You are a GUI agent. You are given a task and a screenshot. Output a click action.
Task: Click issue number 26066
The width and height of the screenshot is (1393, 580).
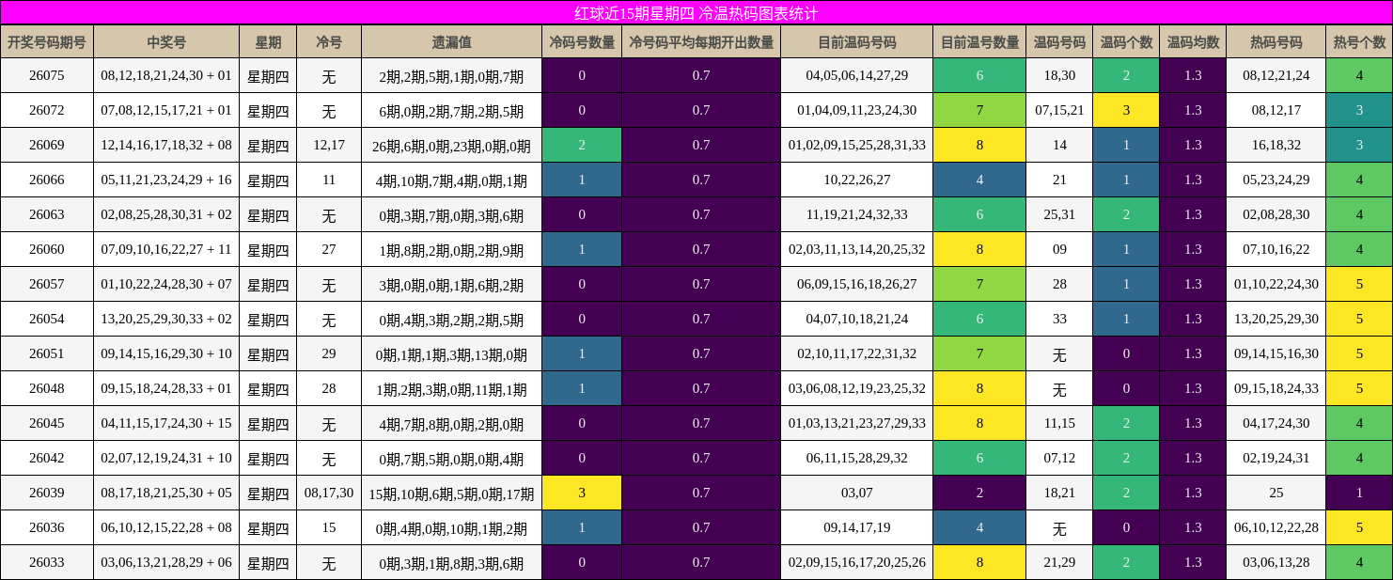coord(47,180)
